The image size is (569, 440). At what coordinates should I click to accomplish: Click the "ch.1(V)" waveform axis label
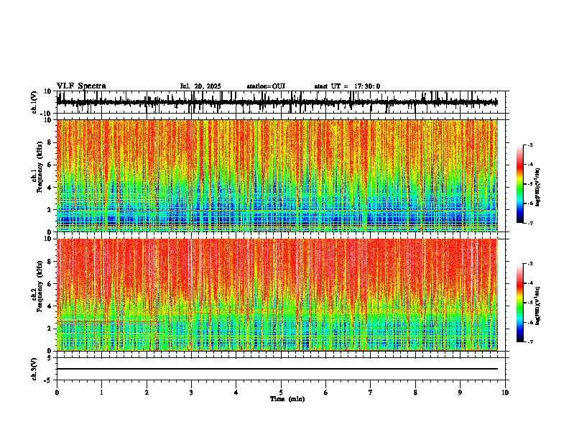pos(34,102)
